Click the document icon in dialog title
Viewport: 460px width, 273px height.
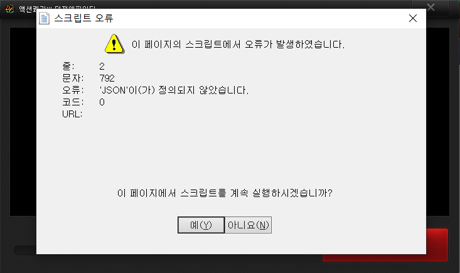click(x=45, y=18)
